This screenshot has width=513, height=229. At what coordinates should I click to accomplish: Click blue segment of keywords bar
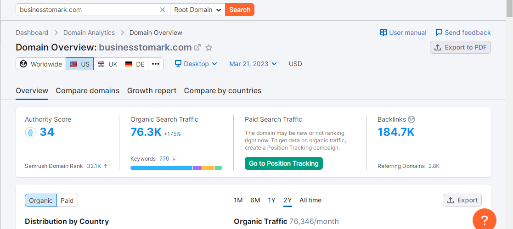tap(161, 168)
